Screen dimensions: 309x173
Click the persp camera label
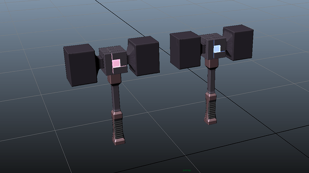click(x=187, y=170)
